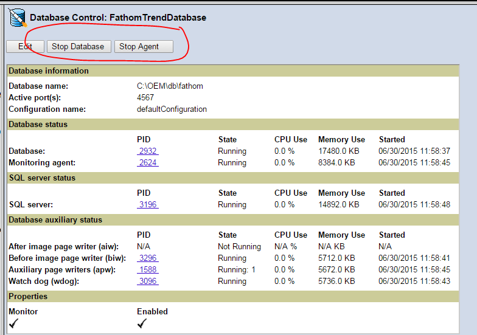Select Monitoring agent memory 8384.0 KB

[x=336, y=163]
